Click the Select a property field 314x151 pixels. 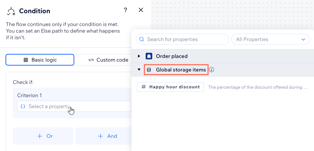pos(73,107)
